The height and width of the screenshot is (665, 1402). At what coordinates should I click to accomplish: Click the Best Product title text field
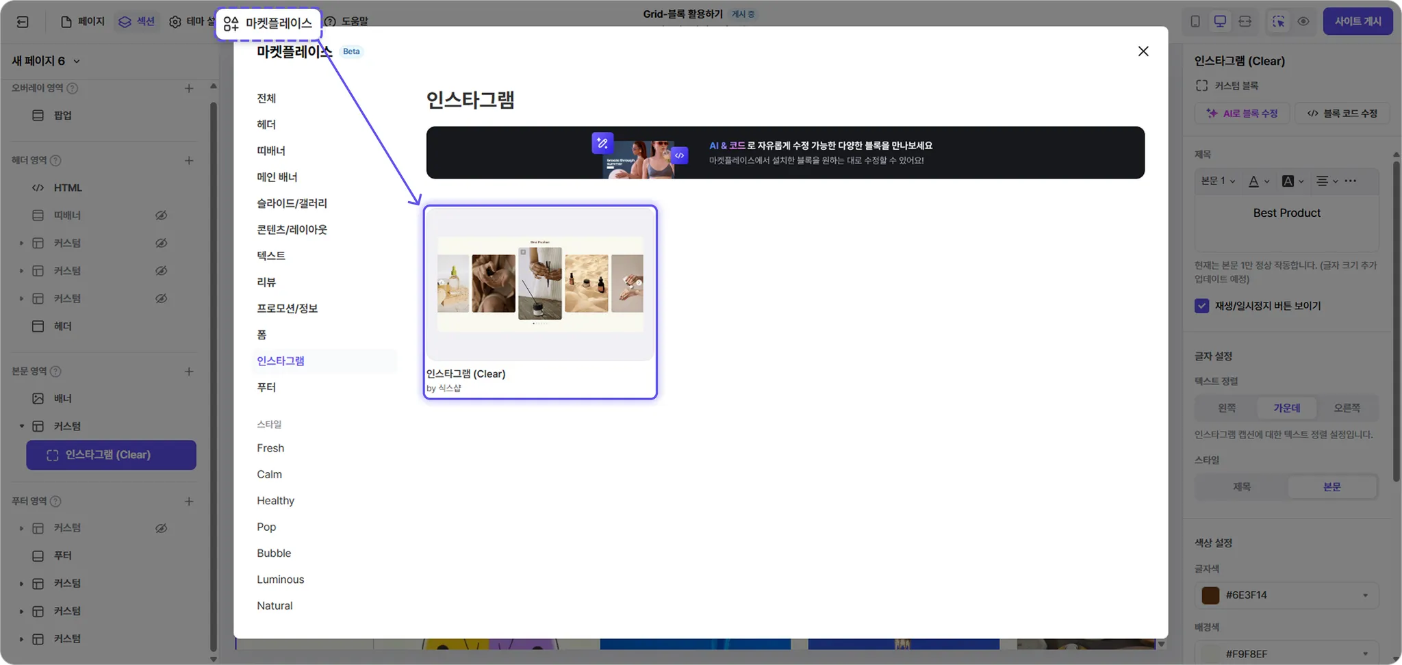(1287, 223)
